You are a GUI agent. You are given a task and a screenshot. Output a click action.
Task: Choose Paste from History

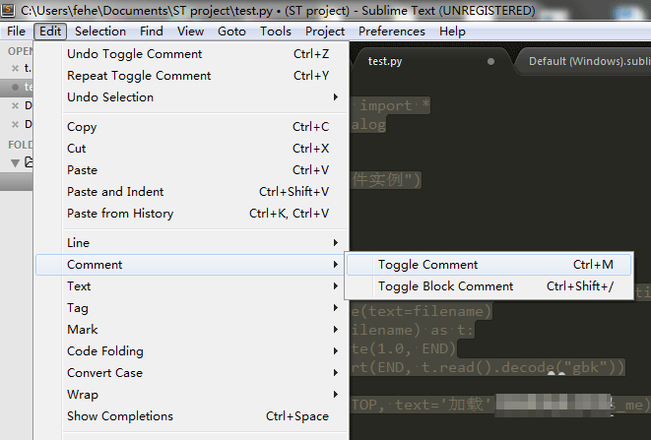pyautogui.click(x=191, y=213)
